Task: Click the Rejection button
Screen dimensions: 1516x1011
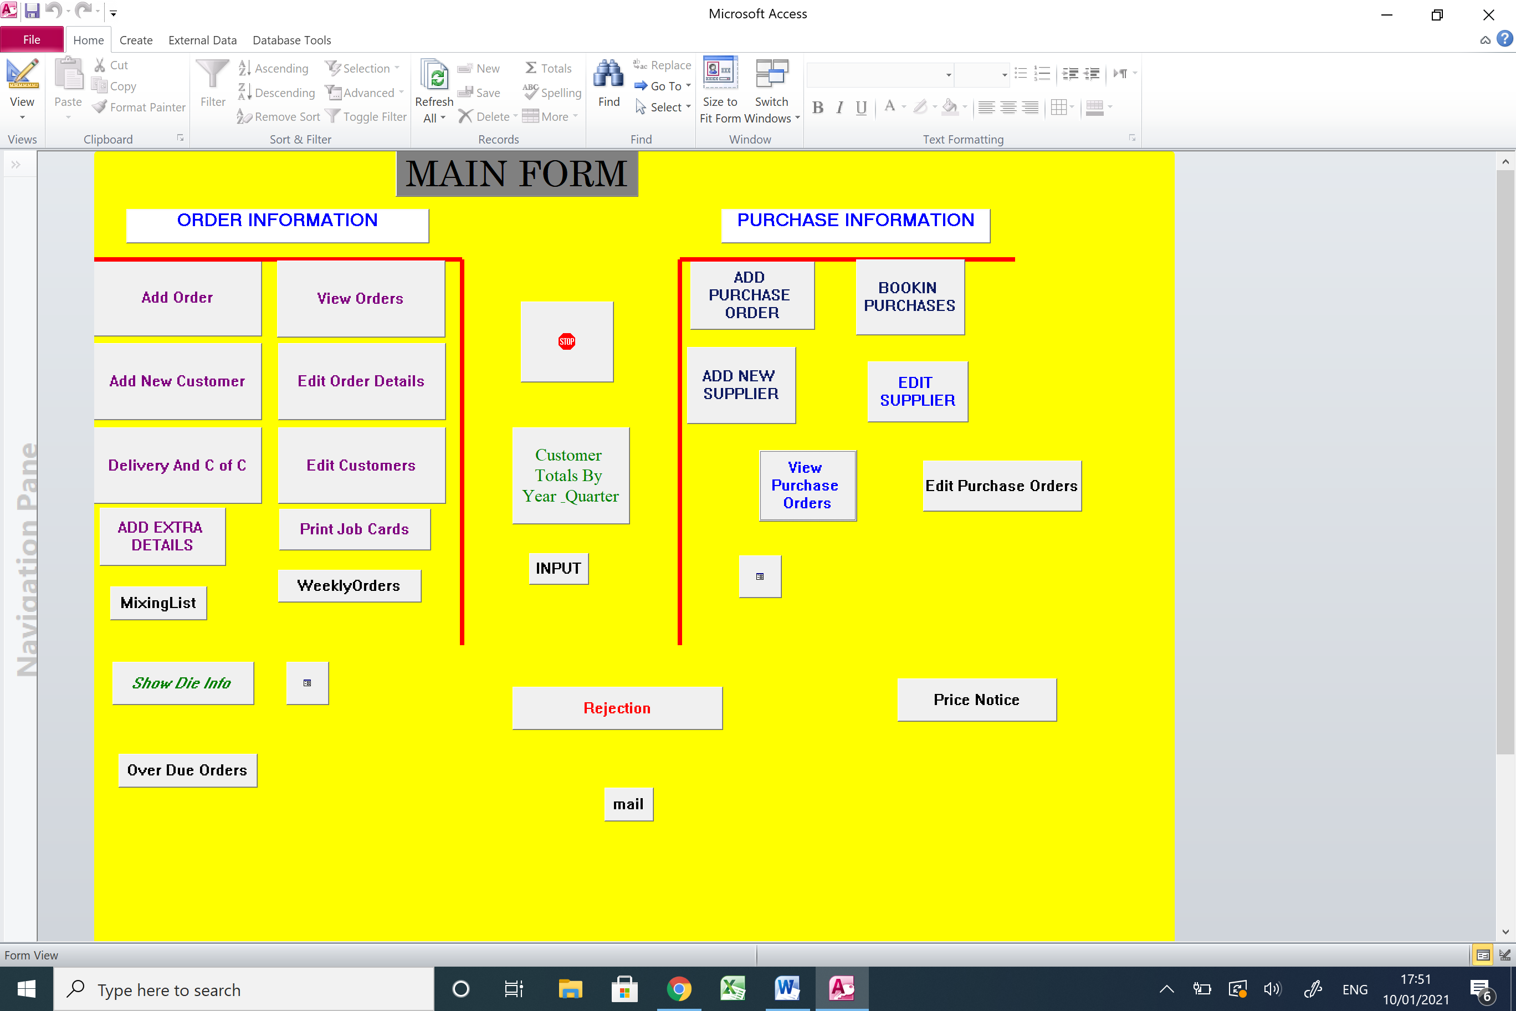Action: point(617,707)
